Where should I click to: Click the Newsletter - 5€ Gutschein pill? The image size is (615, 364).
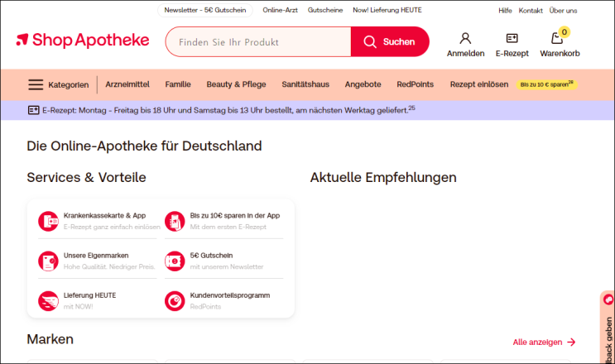tap(205, 10)
